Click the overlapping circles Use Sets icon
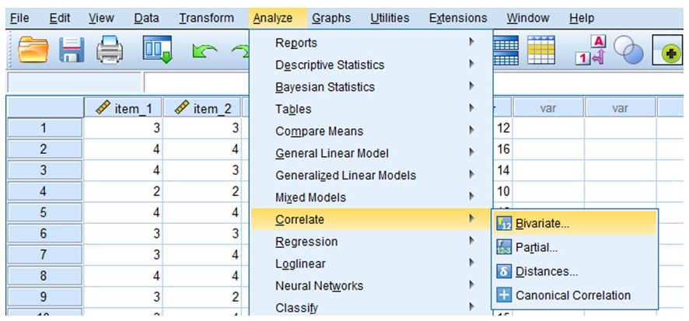The width and height of the screenshot is (689, 321). pos(629,50)
